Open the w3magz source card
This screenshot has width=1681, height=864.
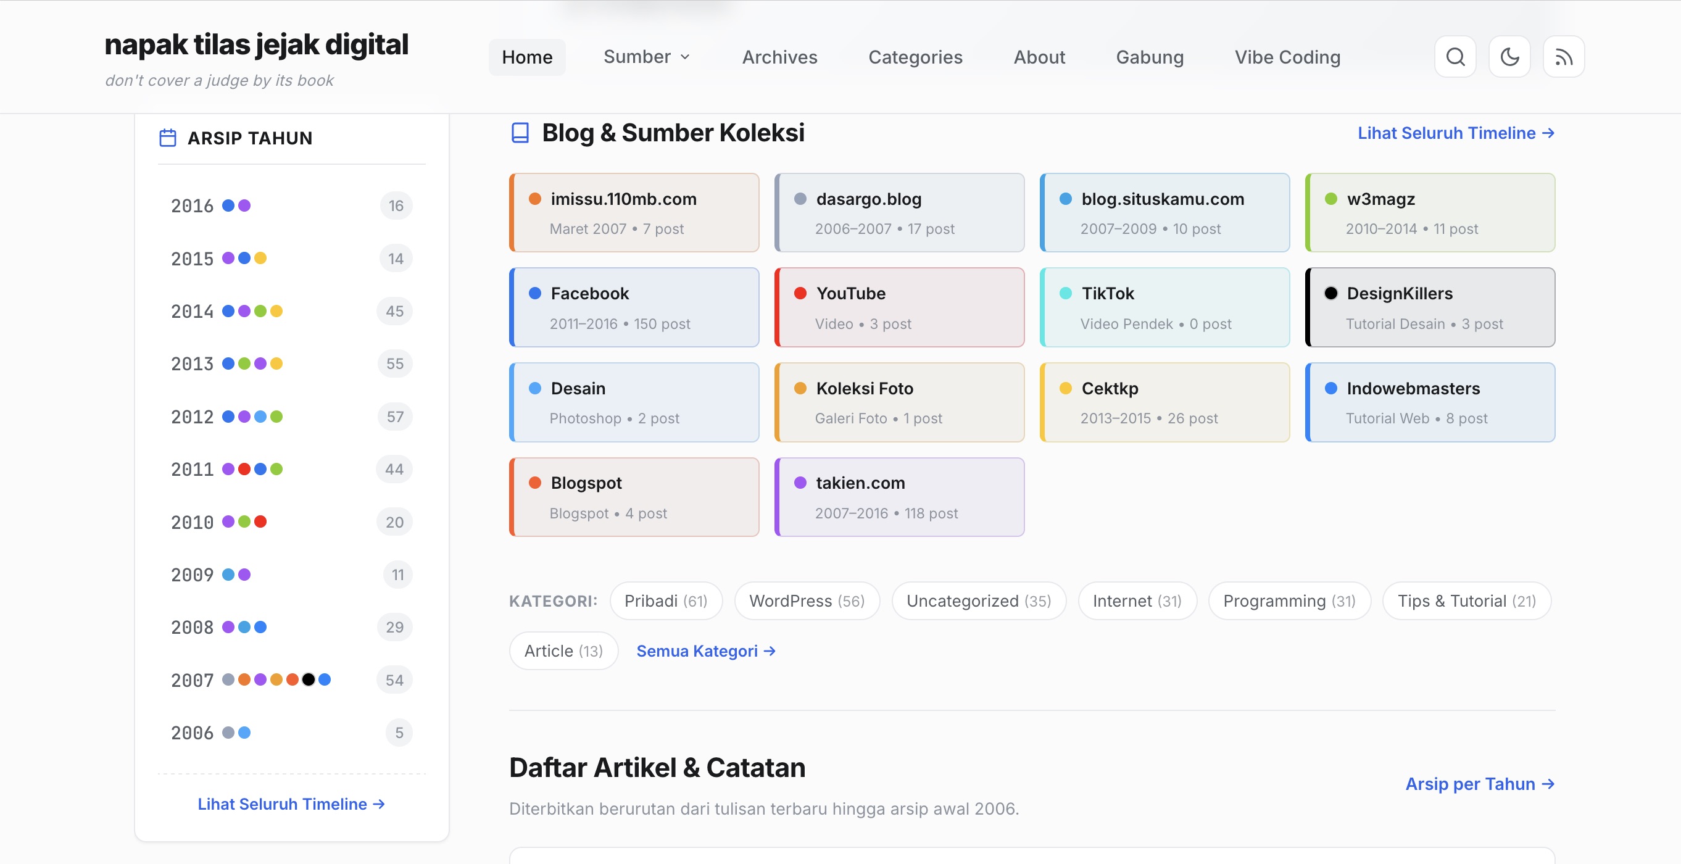[1430, 213]
